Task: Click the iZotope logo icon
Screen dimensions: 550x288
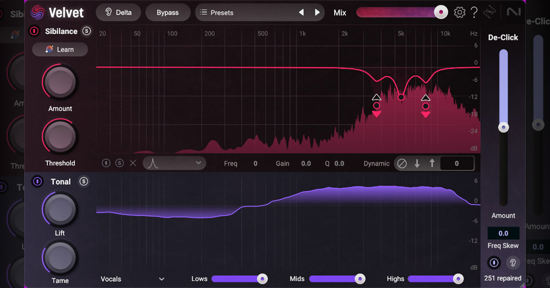Action: point(491,12)
